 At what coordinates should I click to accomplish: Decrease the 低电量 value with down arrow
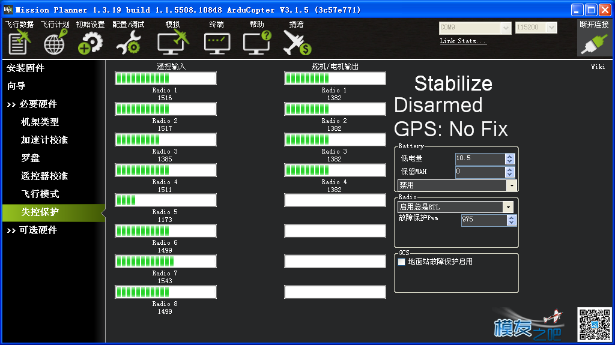[x=509, y=161]
